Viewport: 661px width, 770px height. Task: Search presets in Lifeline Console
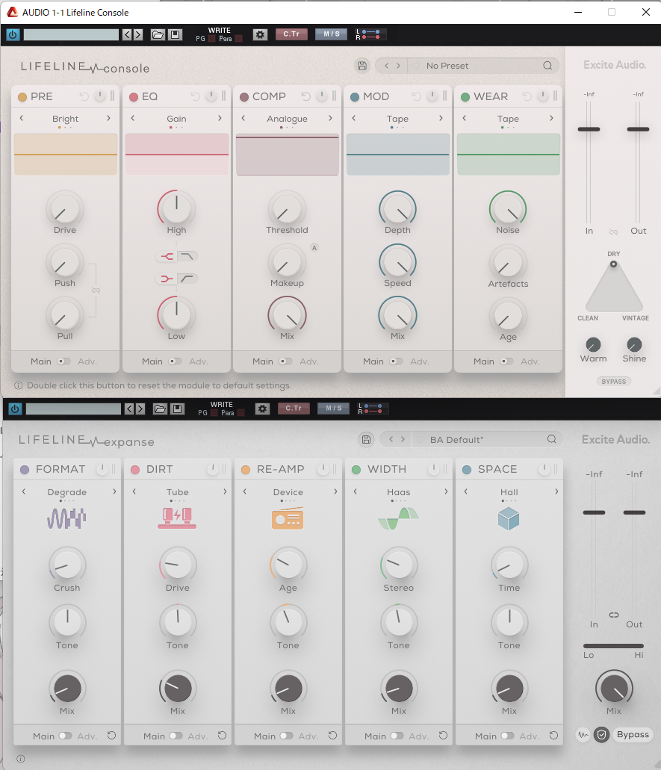coord(547,66)
